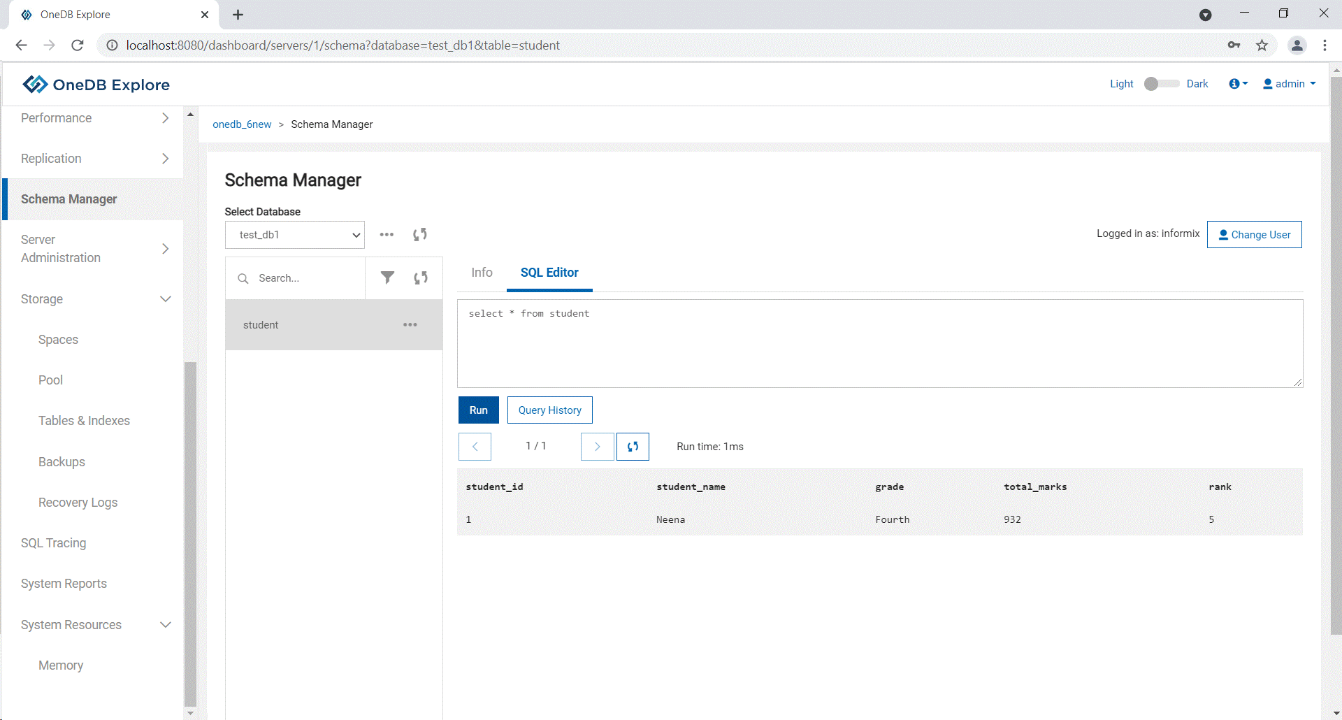Viewport: 1342px width, 720px height.
Task: Open Backups page
Action: point(62,462)
